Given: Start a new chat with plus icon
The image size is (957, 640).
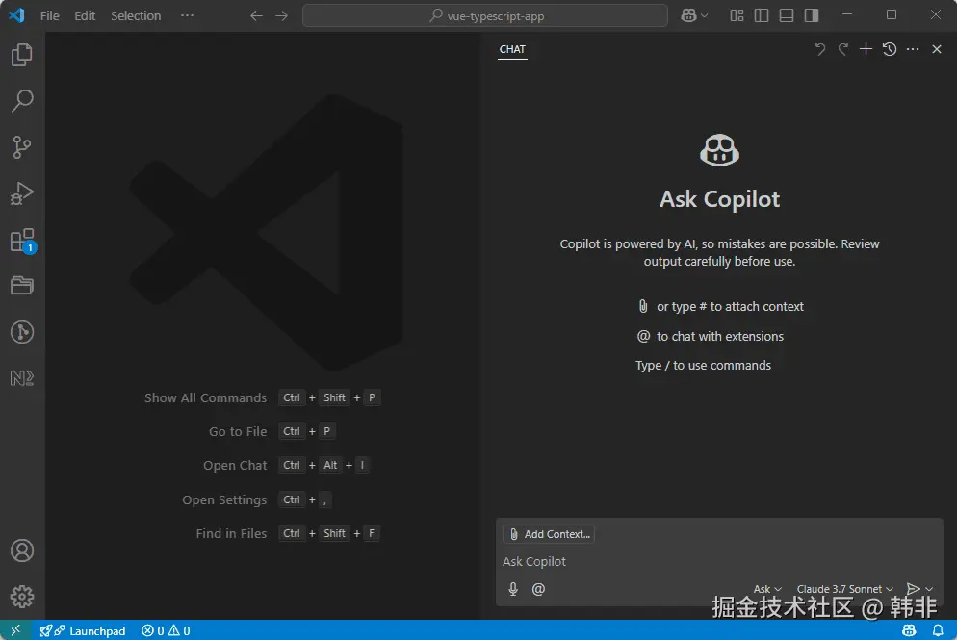Looking at the screenshot, I should [x=866, y=49].
